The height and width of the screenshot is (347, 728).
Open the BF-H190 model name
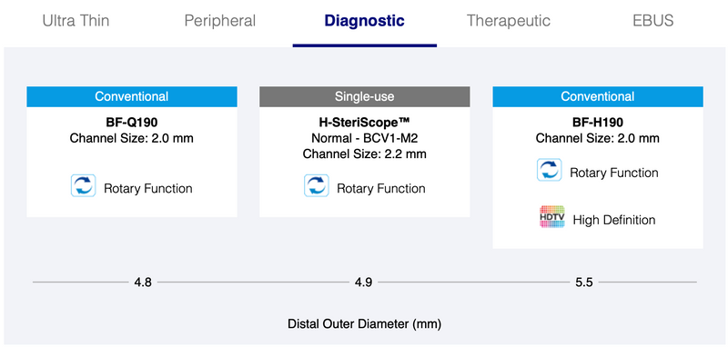598,123
